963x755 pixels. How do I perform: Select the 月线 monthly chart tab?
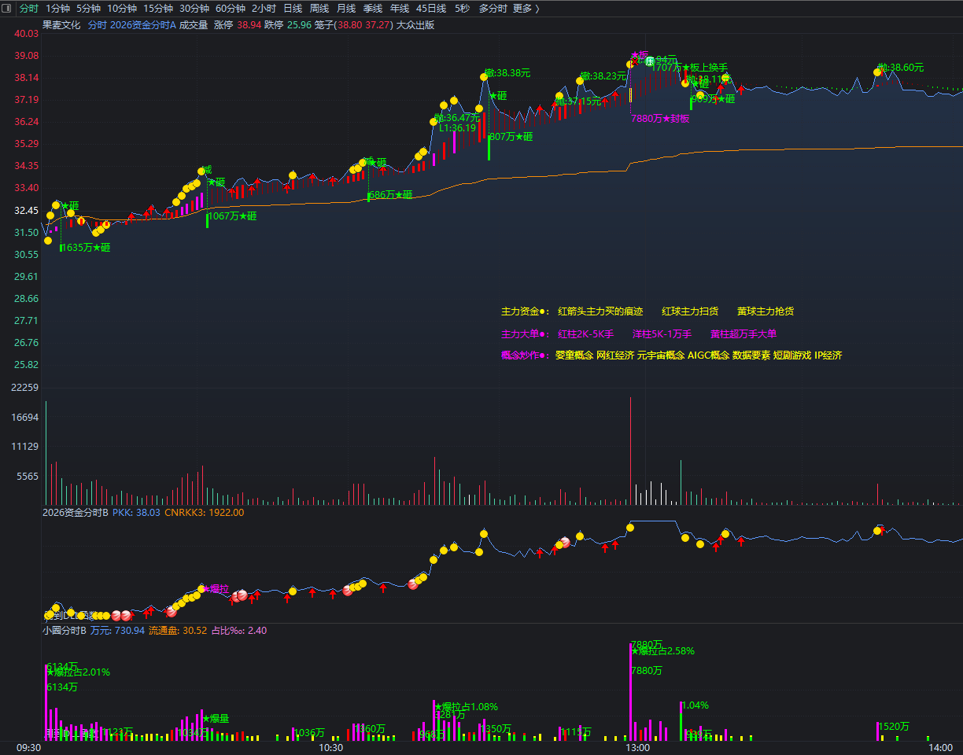pos(346,9)
